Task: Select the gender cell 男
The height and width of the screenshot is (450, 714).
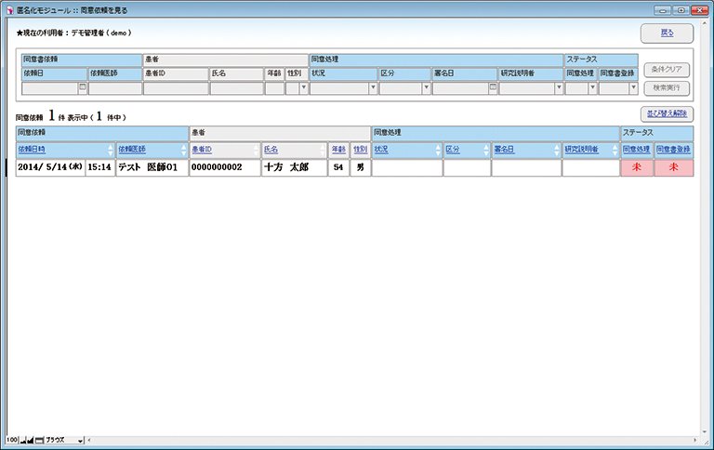Action: pyautogui.click(x=360, y=167)
